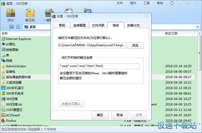Select the 360压缩.txt file icon

pos(3,104)
